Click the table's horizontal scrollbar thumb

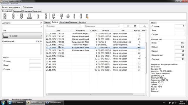pos(90,94)
